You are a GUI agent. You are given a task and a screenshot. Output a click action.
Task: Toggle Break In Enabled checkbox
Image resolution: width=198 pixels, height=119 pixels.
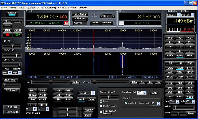126,103
